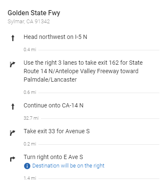Click the blue info circle icon
The height and width of the screenshot is (184, 167).
pyautogui.click(x=27, y=166)
